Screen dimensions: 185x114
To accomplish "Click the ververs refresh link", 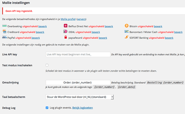I will pyautogui.click(x=81, y=19).
